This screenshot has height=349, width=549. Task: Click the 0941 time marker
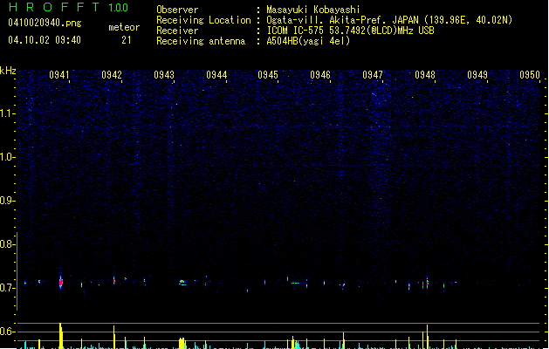[59, 75]
